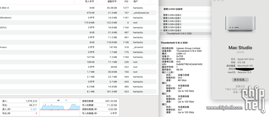Click PID 1277 cell

126,8
